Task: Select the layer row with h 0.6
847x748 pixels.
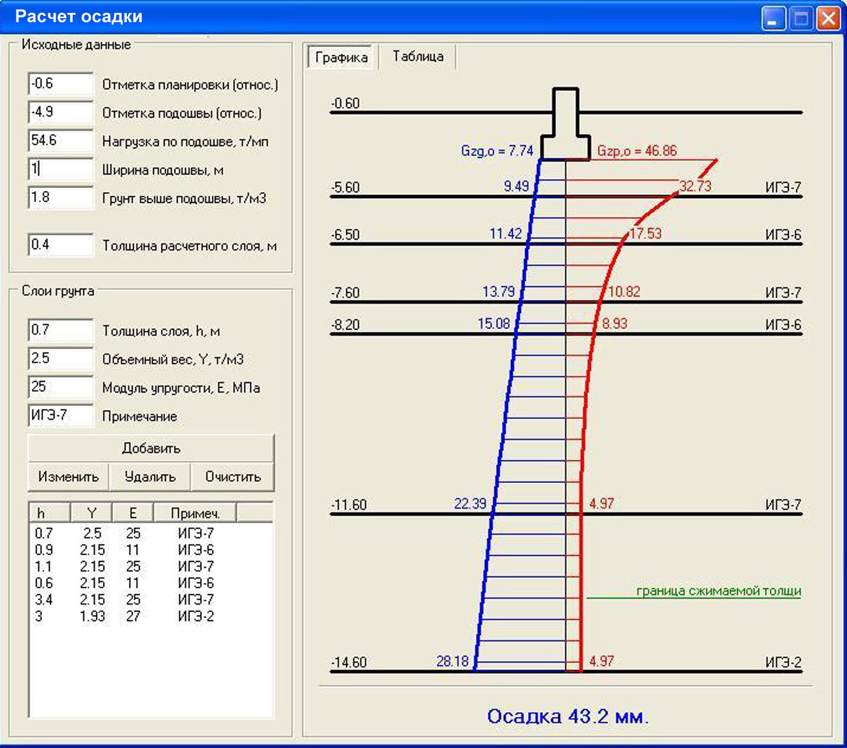Action: [x=151, y=583]
